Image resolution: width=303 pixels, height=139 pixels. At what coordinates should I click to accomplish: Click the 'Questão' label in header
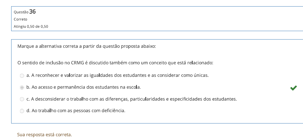point(21,12)
